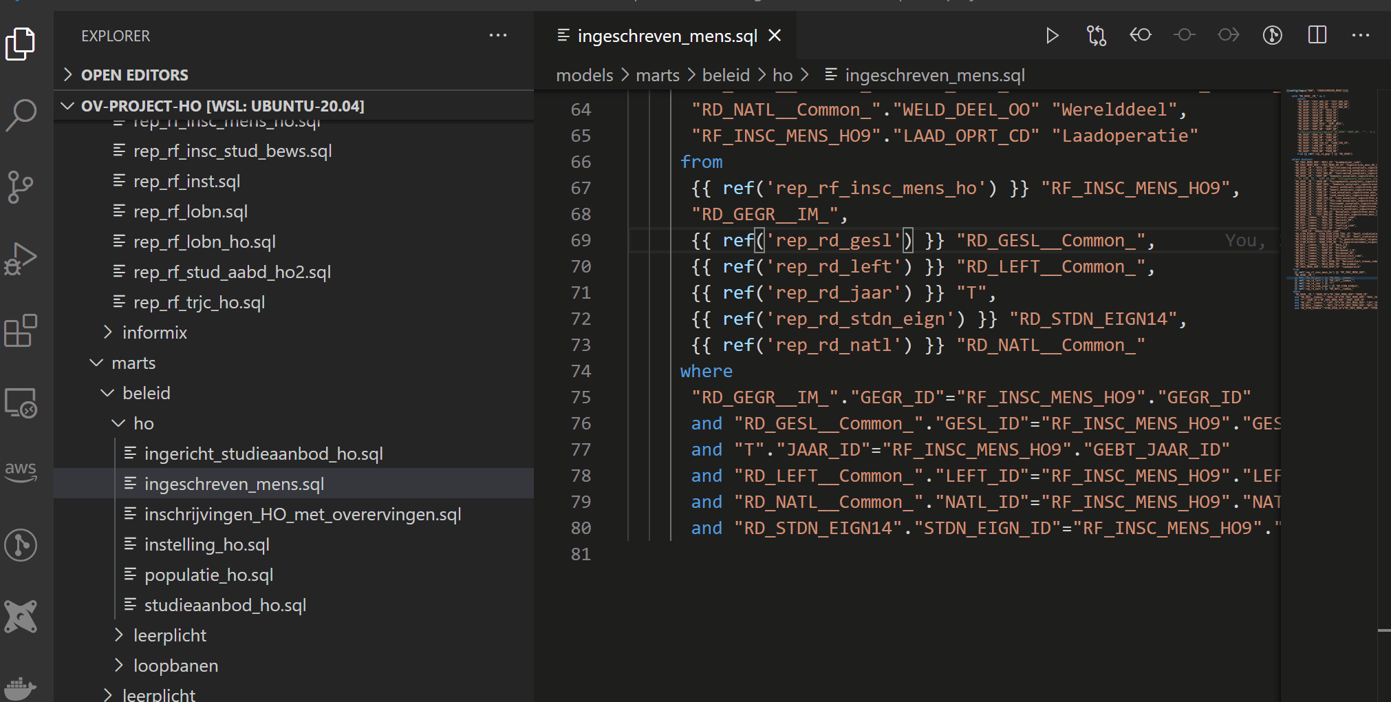Click ingeschreven_mens.sql in the breadcrumb
The width and height of the screenshot is (1391, 702).
934,75
